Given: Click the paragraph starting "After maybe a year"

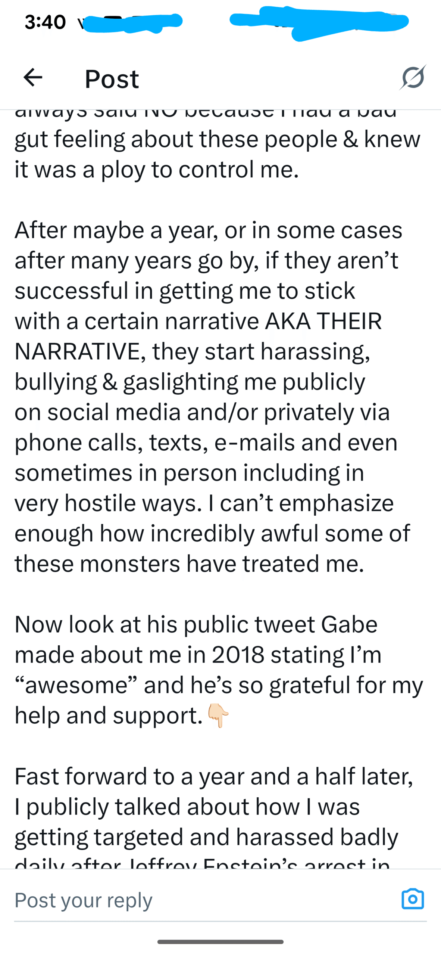Looking at the screenshot, I should [209, 397].
